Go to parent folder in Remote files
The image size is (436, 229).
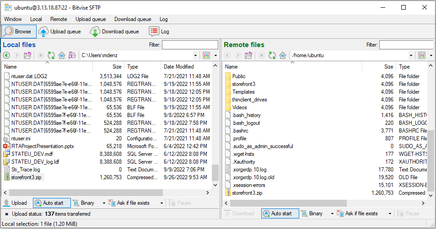tap(248, 55)
